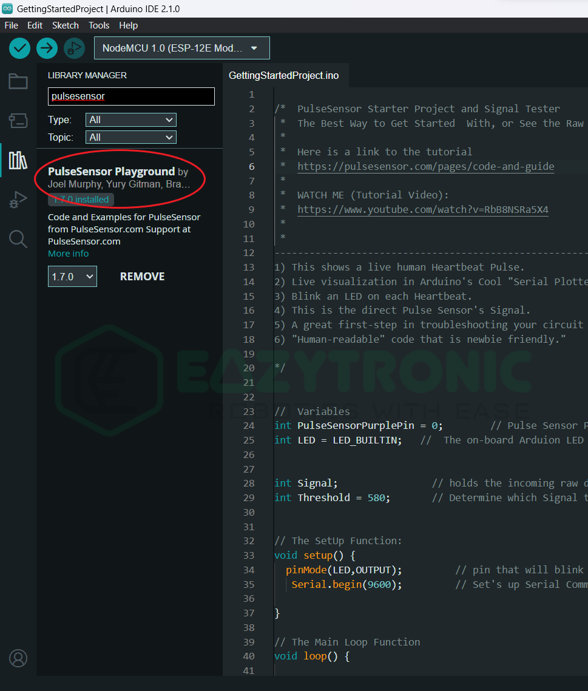Select the GettingStartedProject.ino tab
Image resolution: width=588 pixels, height=691 pixels.
[x=283, y=76]
